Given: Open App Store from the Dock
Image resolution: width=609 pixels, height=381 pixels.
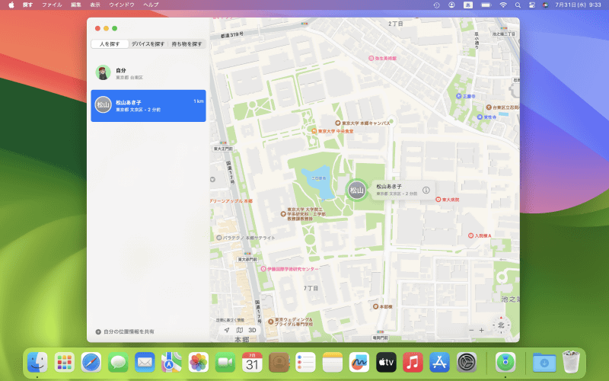Looking at the screenshot, I should [x=440, y=363].
